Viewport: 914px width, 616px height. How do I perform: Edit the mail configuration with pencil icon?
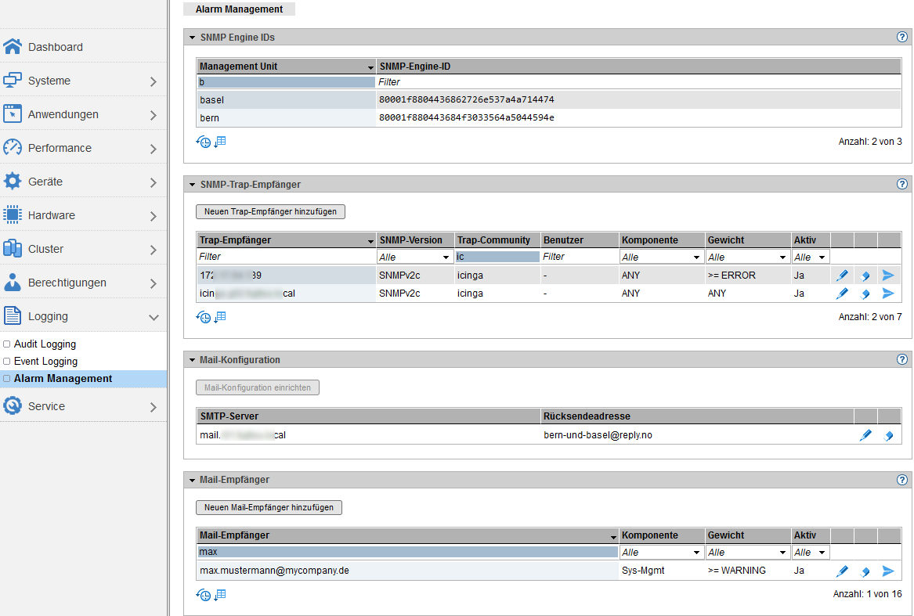pos(865,435)
